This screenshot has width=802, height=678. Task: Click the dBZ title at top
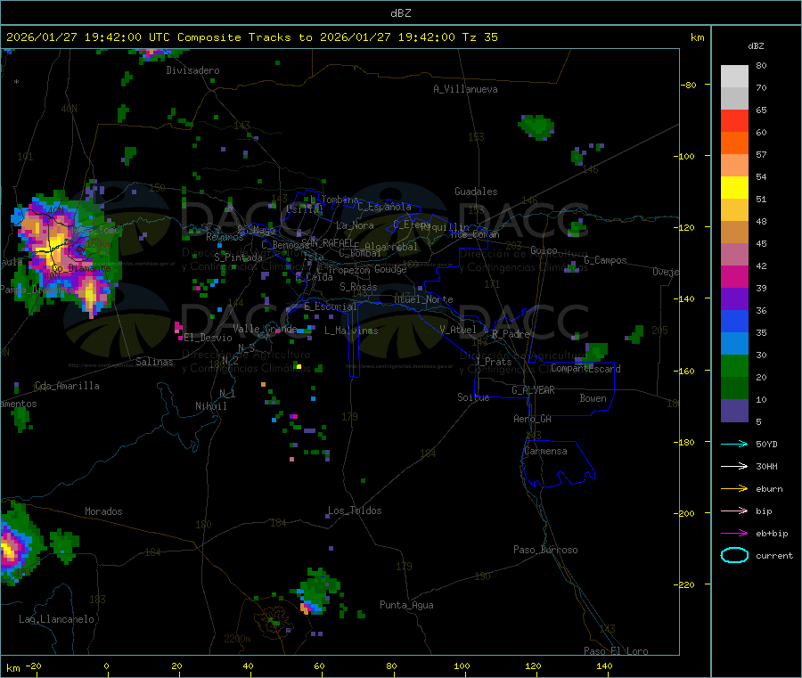400,13
